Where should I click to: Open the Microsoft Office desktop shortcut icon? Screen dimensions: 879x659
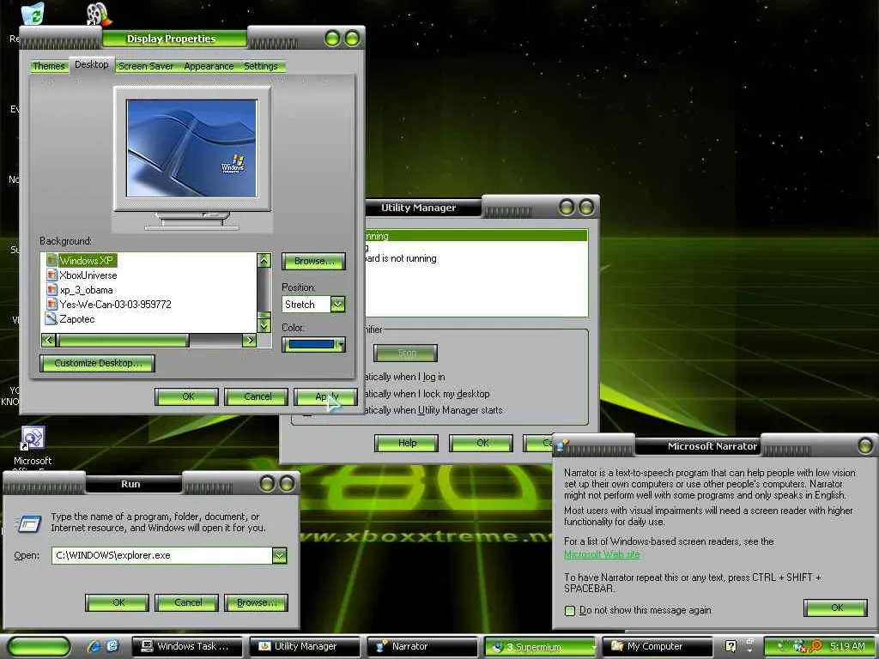[33, 438]
